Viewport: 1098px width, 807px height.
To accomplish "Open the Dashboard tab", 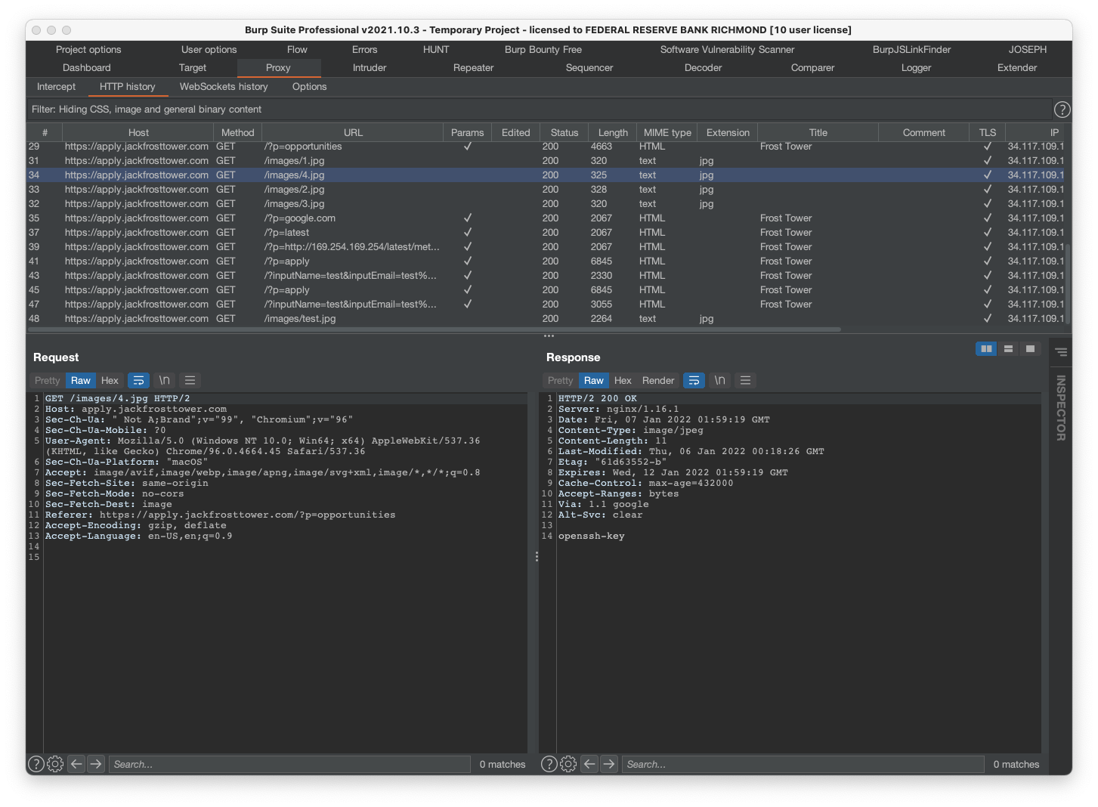I will click(x=87, y=68).
